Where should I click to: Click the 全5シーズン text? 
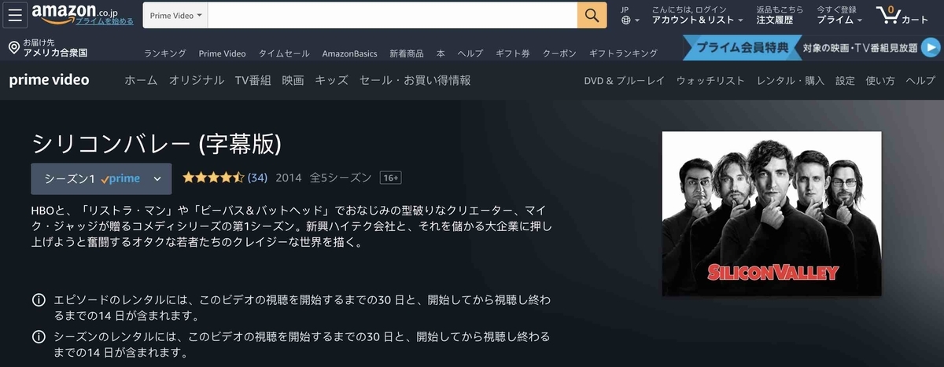[x=341, y=178]
